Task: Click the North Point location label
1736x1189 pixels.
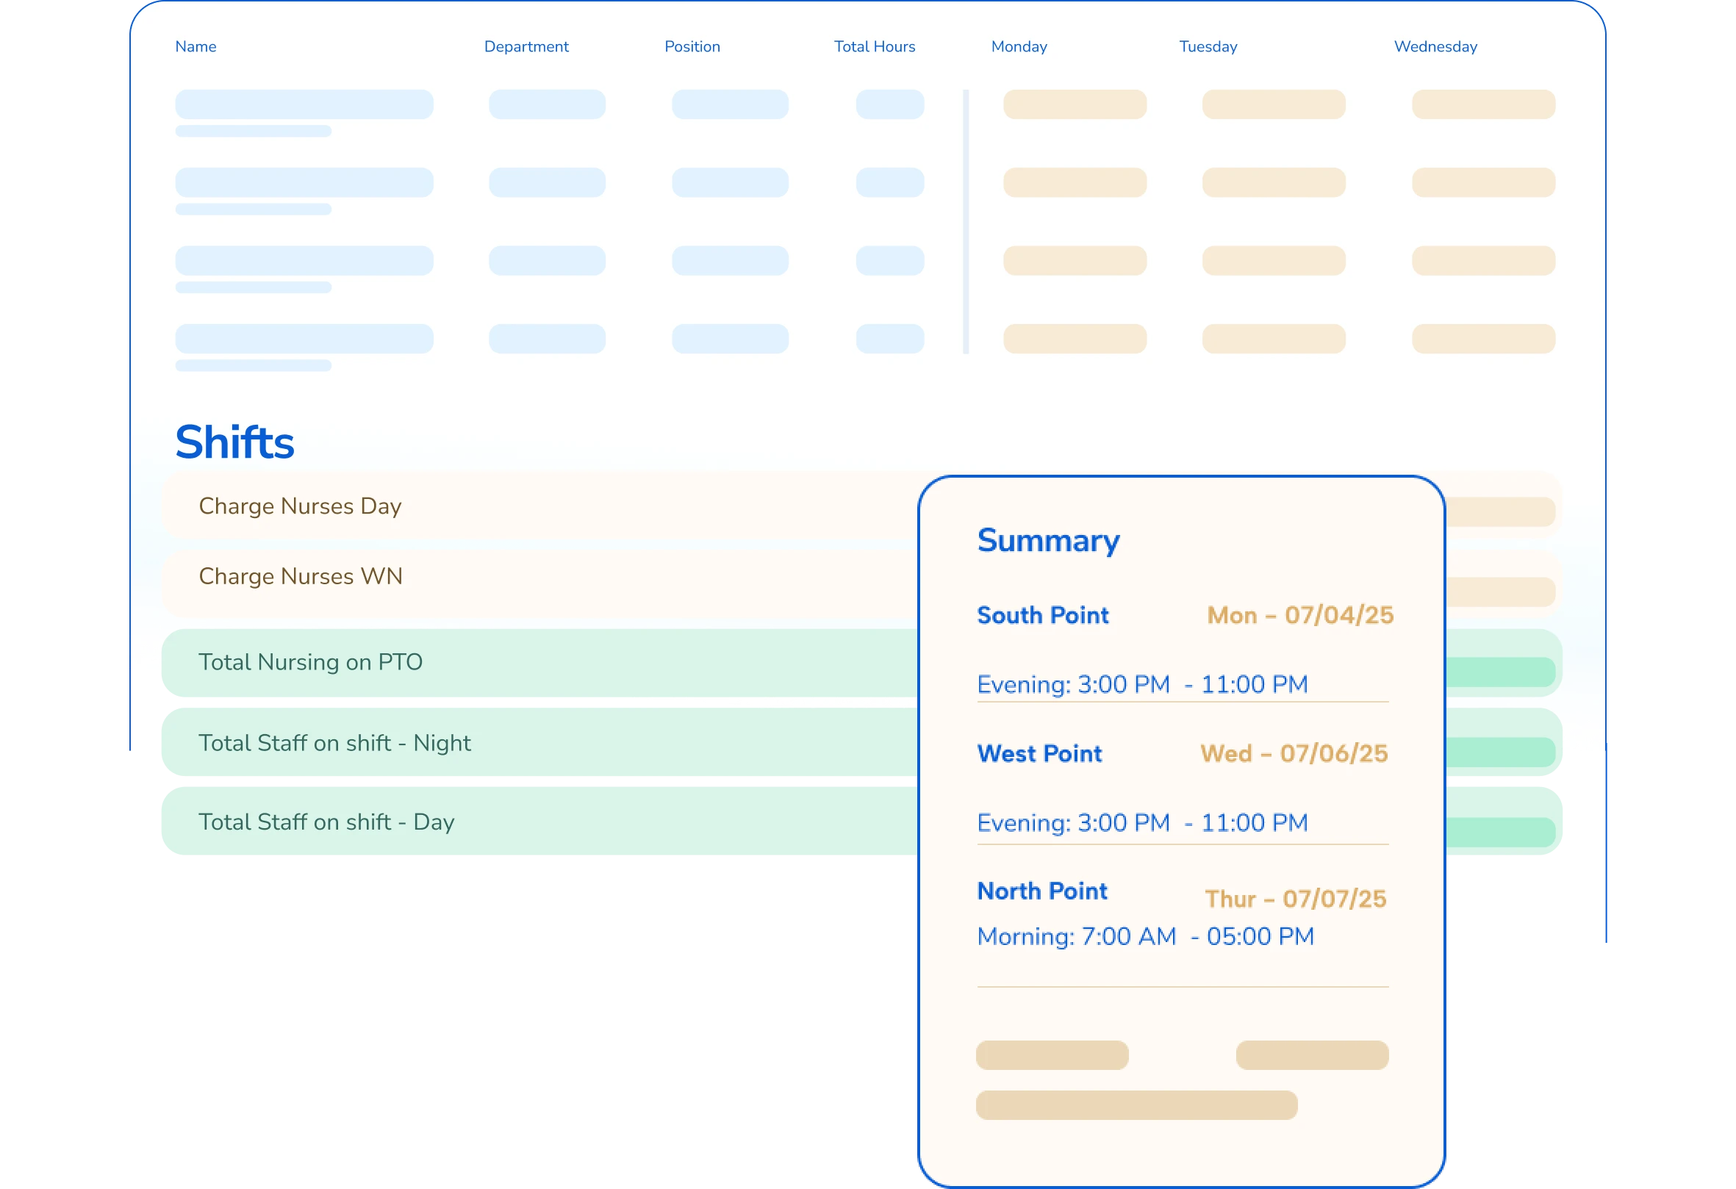Action: (x=1041, y=890)
